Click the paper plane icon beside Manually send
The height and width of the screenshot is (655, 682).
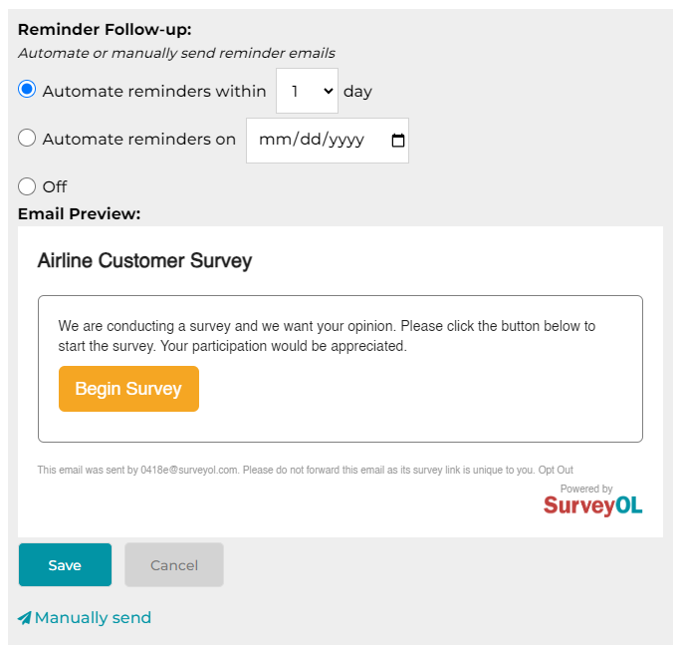click(24, 618)
